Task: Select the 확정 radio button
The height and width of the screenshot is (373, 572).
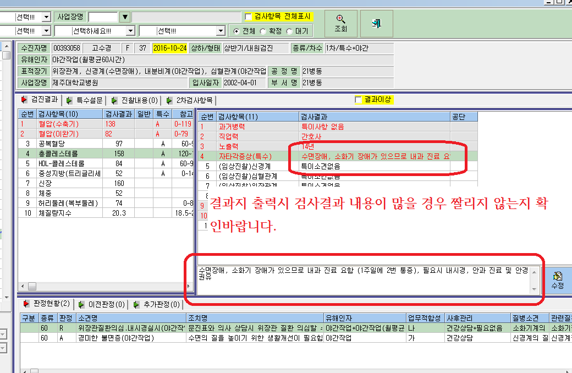Action: [263, 31]
